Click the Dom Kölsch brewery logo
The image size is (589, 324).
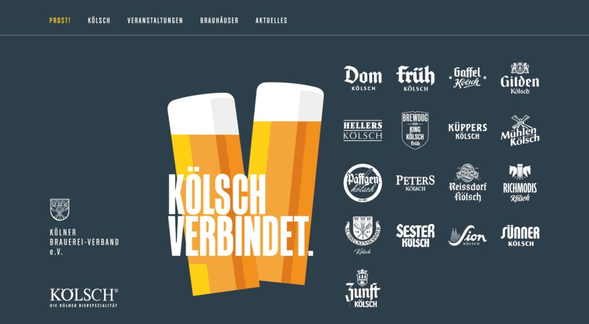(363, 78)
